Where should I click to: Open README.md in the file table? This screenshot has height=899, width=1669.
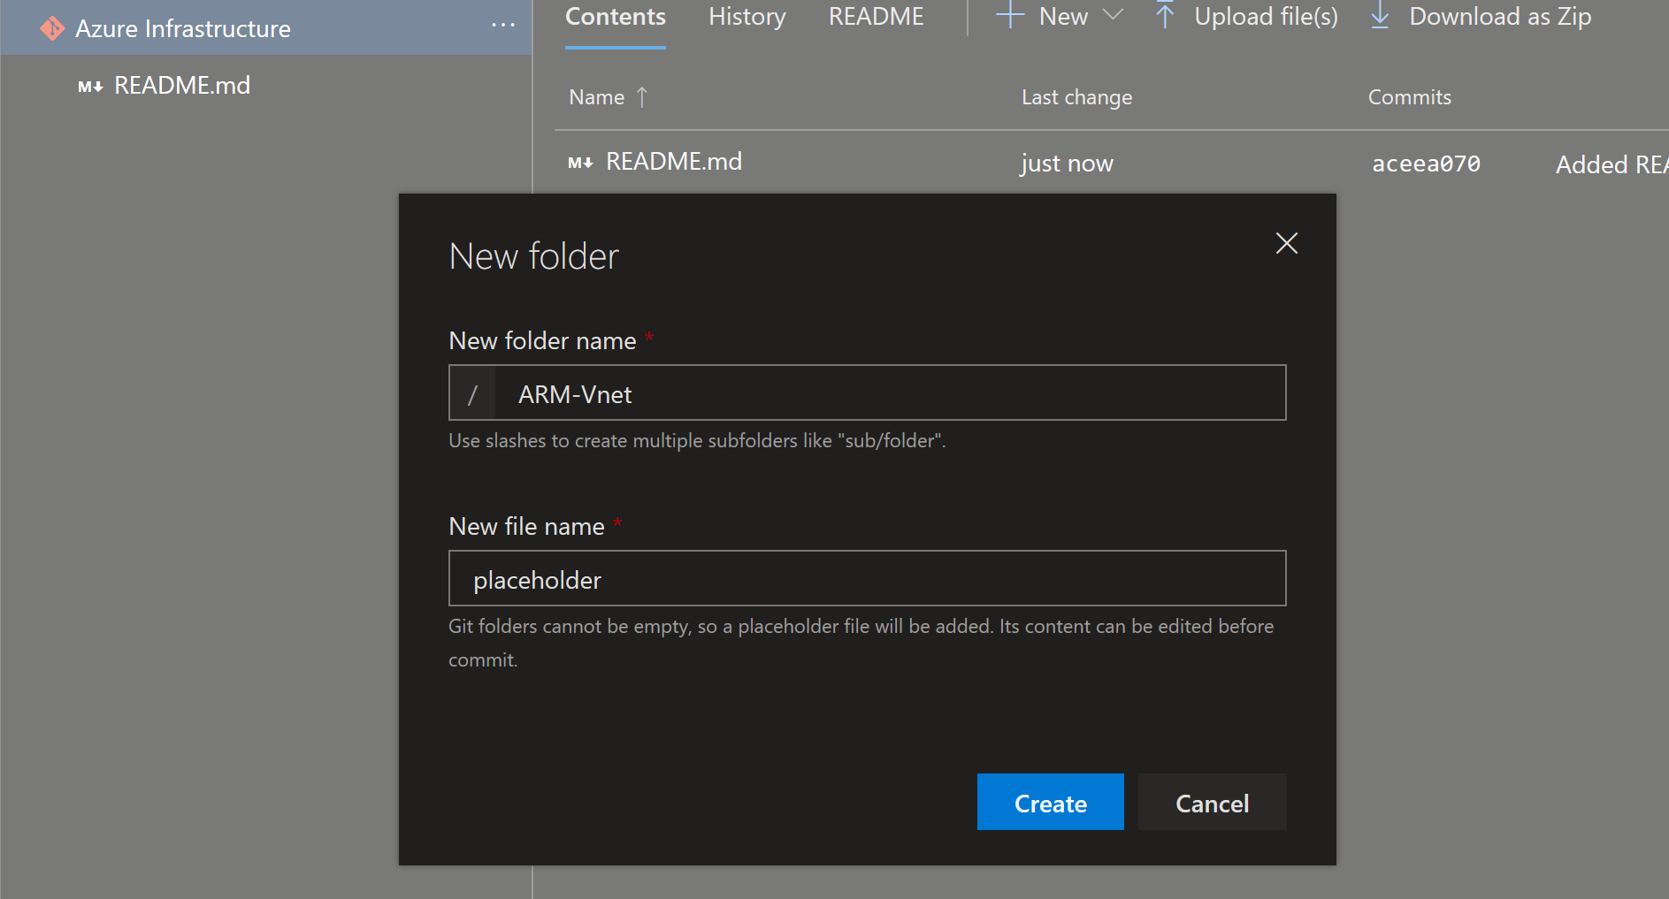point(674,162)
